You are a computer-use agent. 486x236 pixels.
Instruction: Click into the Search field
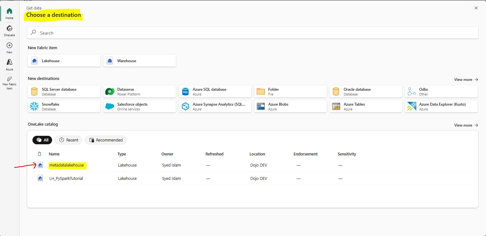point(253,33)
